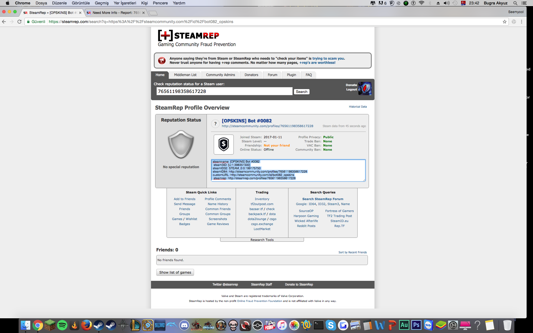Click Sort by Recent Friends link
This screenshot has width=533, height=333.
click(352, 252)
